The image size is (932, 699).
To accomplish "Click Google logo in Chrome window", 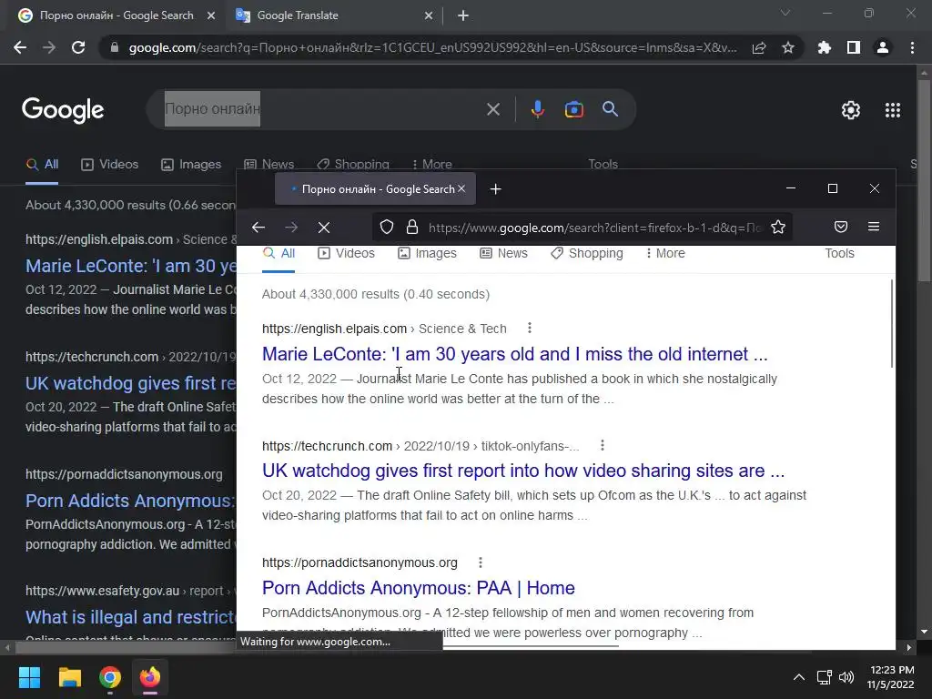I will click(x=63, y=110).
